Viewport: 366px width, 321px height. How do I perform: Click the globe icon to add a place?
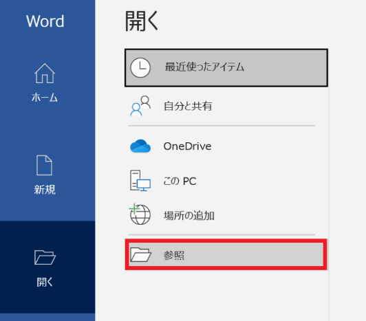coord(140,214)
